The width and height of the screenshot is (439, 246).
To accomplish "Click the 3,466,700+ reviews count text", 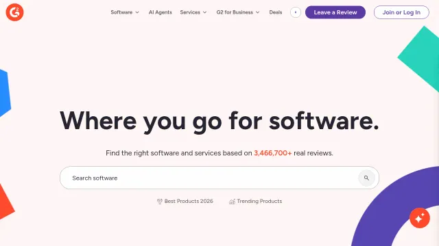I will click(x=273, y=153).
